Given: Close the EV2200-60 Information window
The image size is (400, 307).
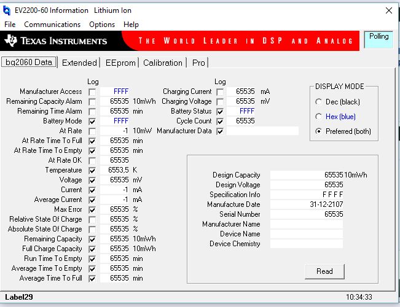Looking at the screenshot, I should tap(388, 10).
